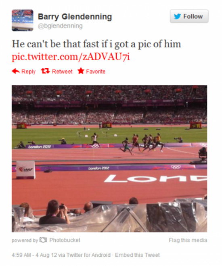Click the Retweet arrows icon
Viewport: 222px width, 266px height.
point(45,71)
